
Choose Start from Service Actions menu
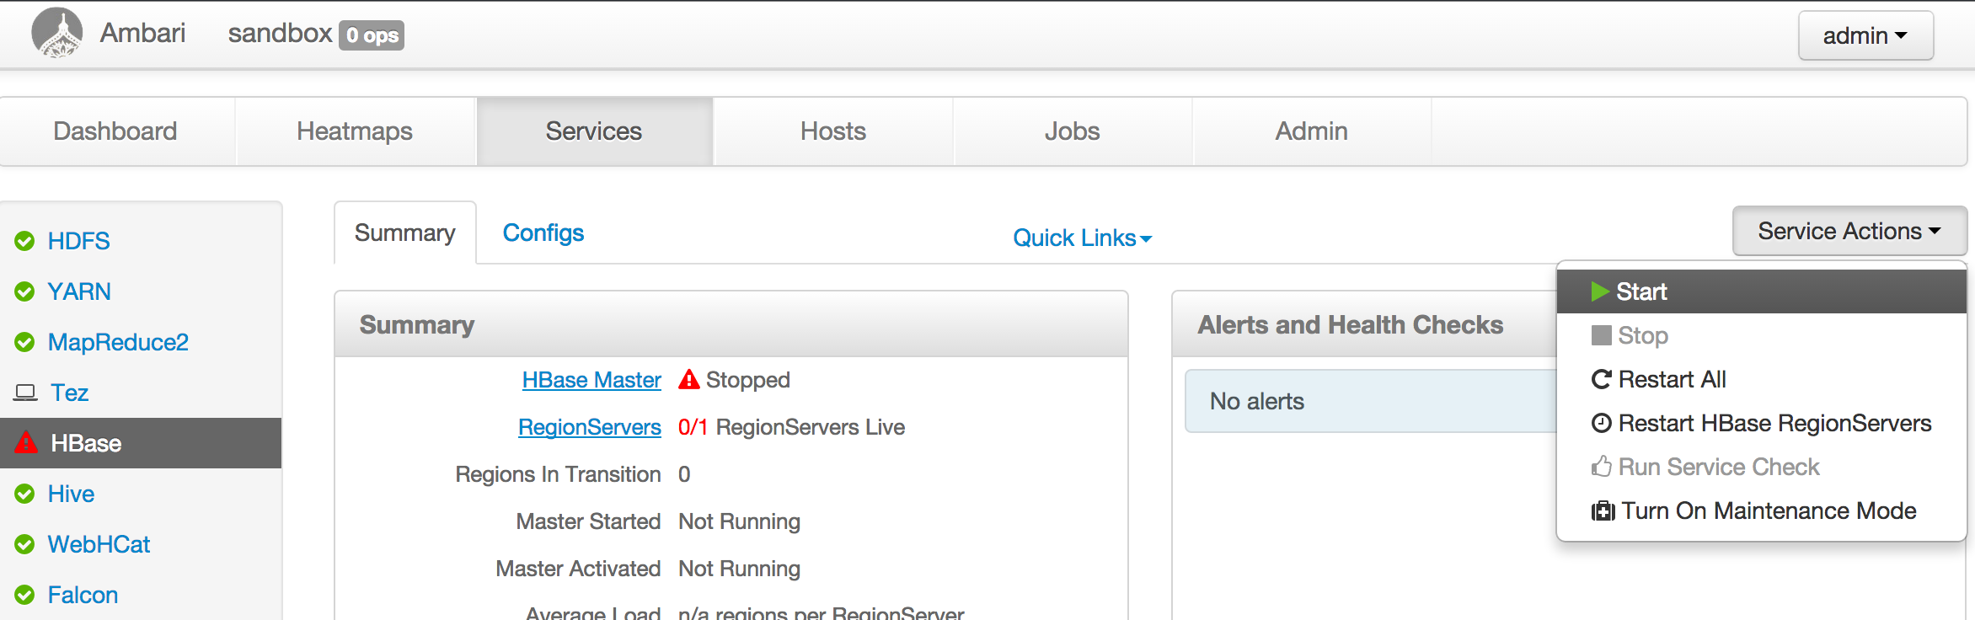(1762, 291)
